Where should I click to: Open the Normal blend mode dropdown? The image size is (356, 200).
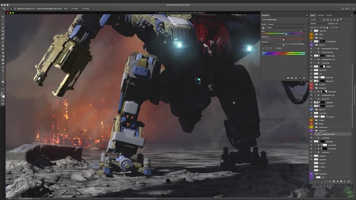319,24
